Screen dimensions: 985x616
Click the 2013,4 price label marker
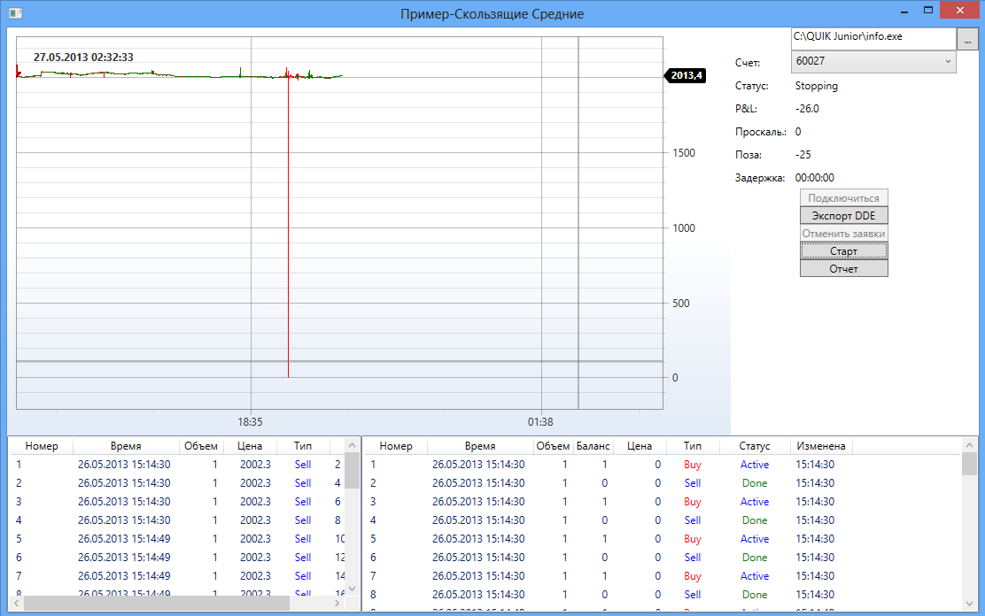pos(686,76)
